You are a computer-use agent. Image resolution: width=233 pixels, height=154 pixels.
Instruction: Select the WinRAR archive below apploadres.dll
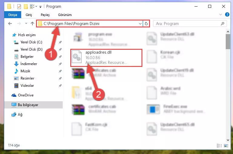tap(94, 73)
